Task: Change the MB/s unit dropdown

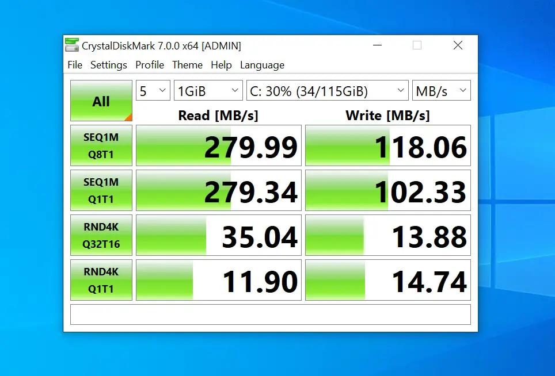Action: [x=441, y=91]
